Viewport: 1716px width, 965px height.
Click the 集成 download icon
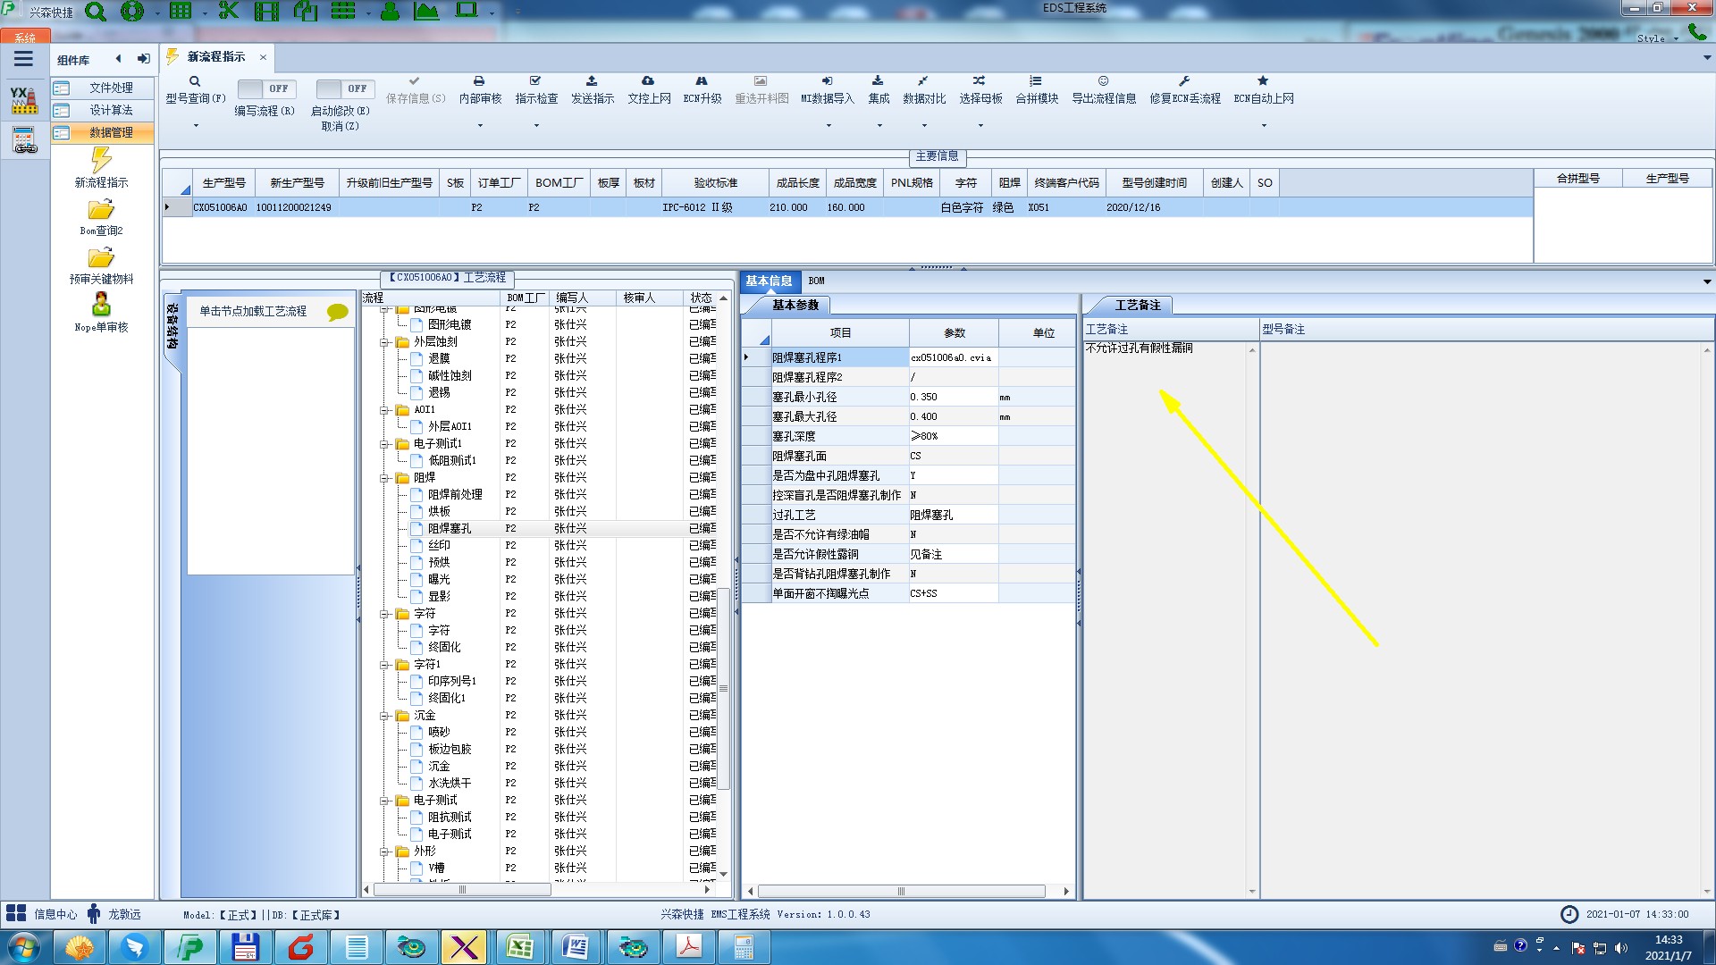point(878,81)
